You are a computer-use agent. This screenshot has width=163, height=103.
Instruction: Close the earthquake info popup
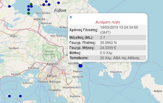[x=71, y=17]
